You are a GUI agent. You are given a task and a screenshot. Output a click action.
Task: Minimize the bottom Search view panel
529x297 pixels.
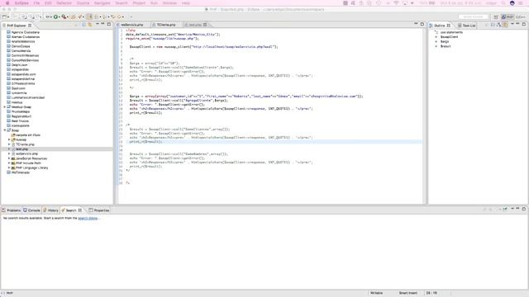(x=518, y=209)
